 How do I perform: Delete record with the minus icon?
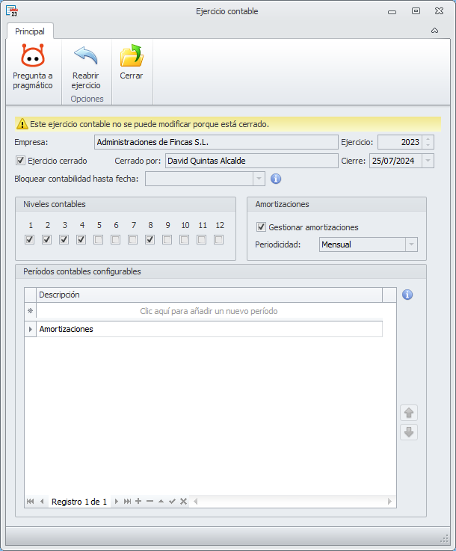150,501
